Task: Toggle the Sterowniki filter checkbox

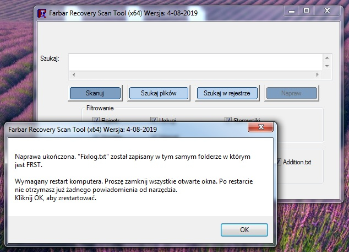Action: (x=228, y=120)
